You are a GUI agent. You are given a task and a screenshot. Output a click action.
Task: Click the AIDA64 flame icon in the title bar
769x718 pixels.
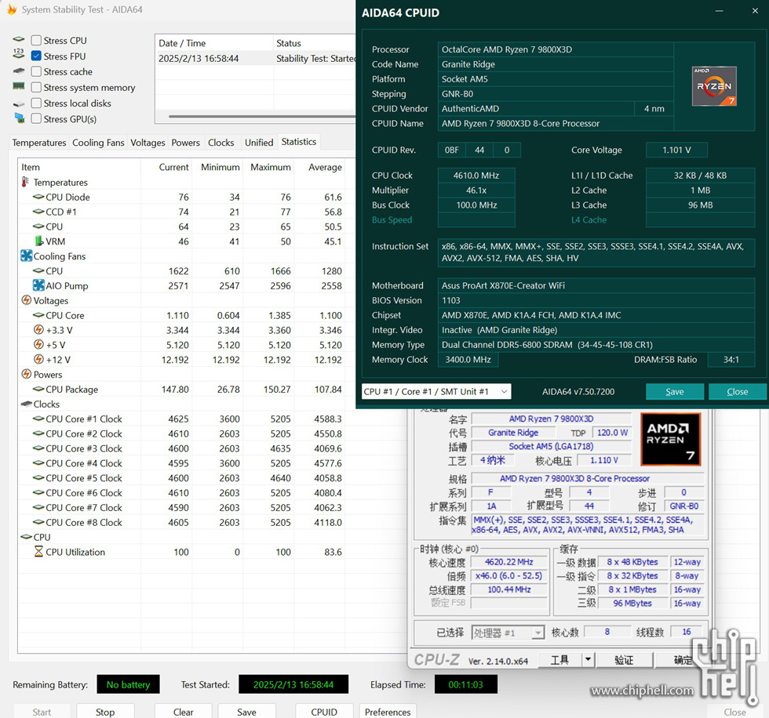pos(11,9)
